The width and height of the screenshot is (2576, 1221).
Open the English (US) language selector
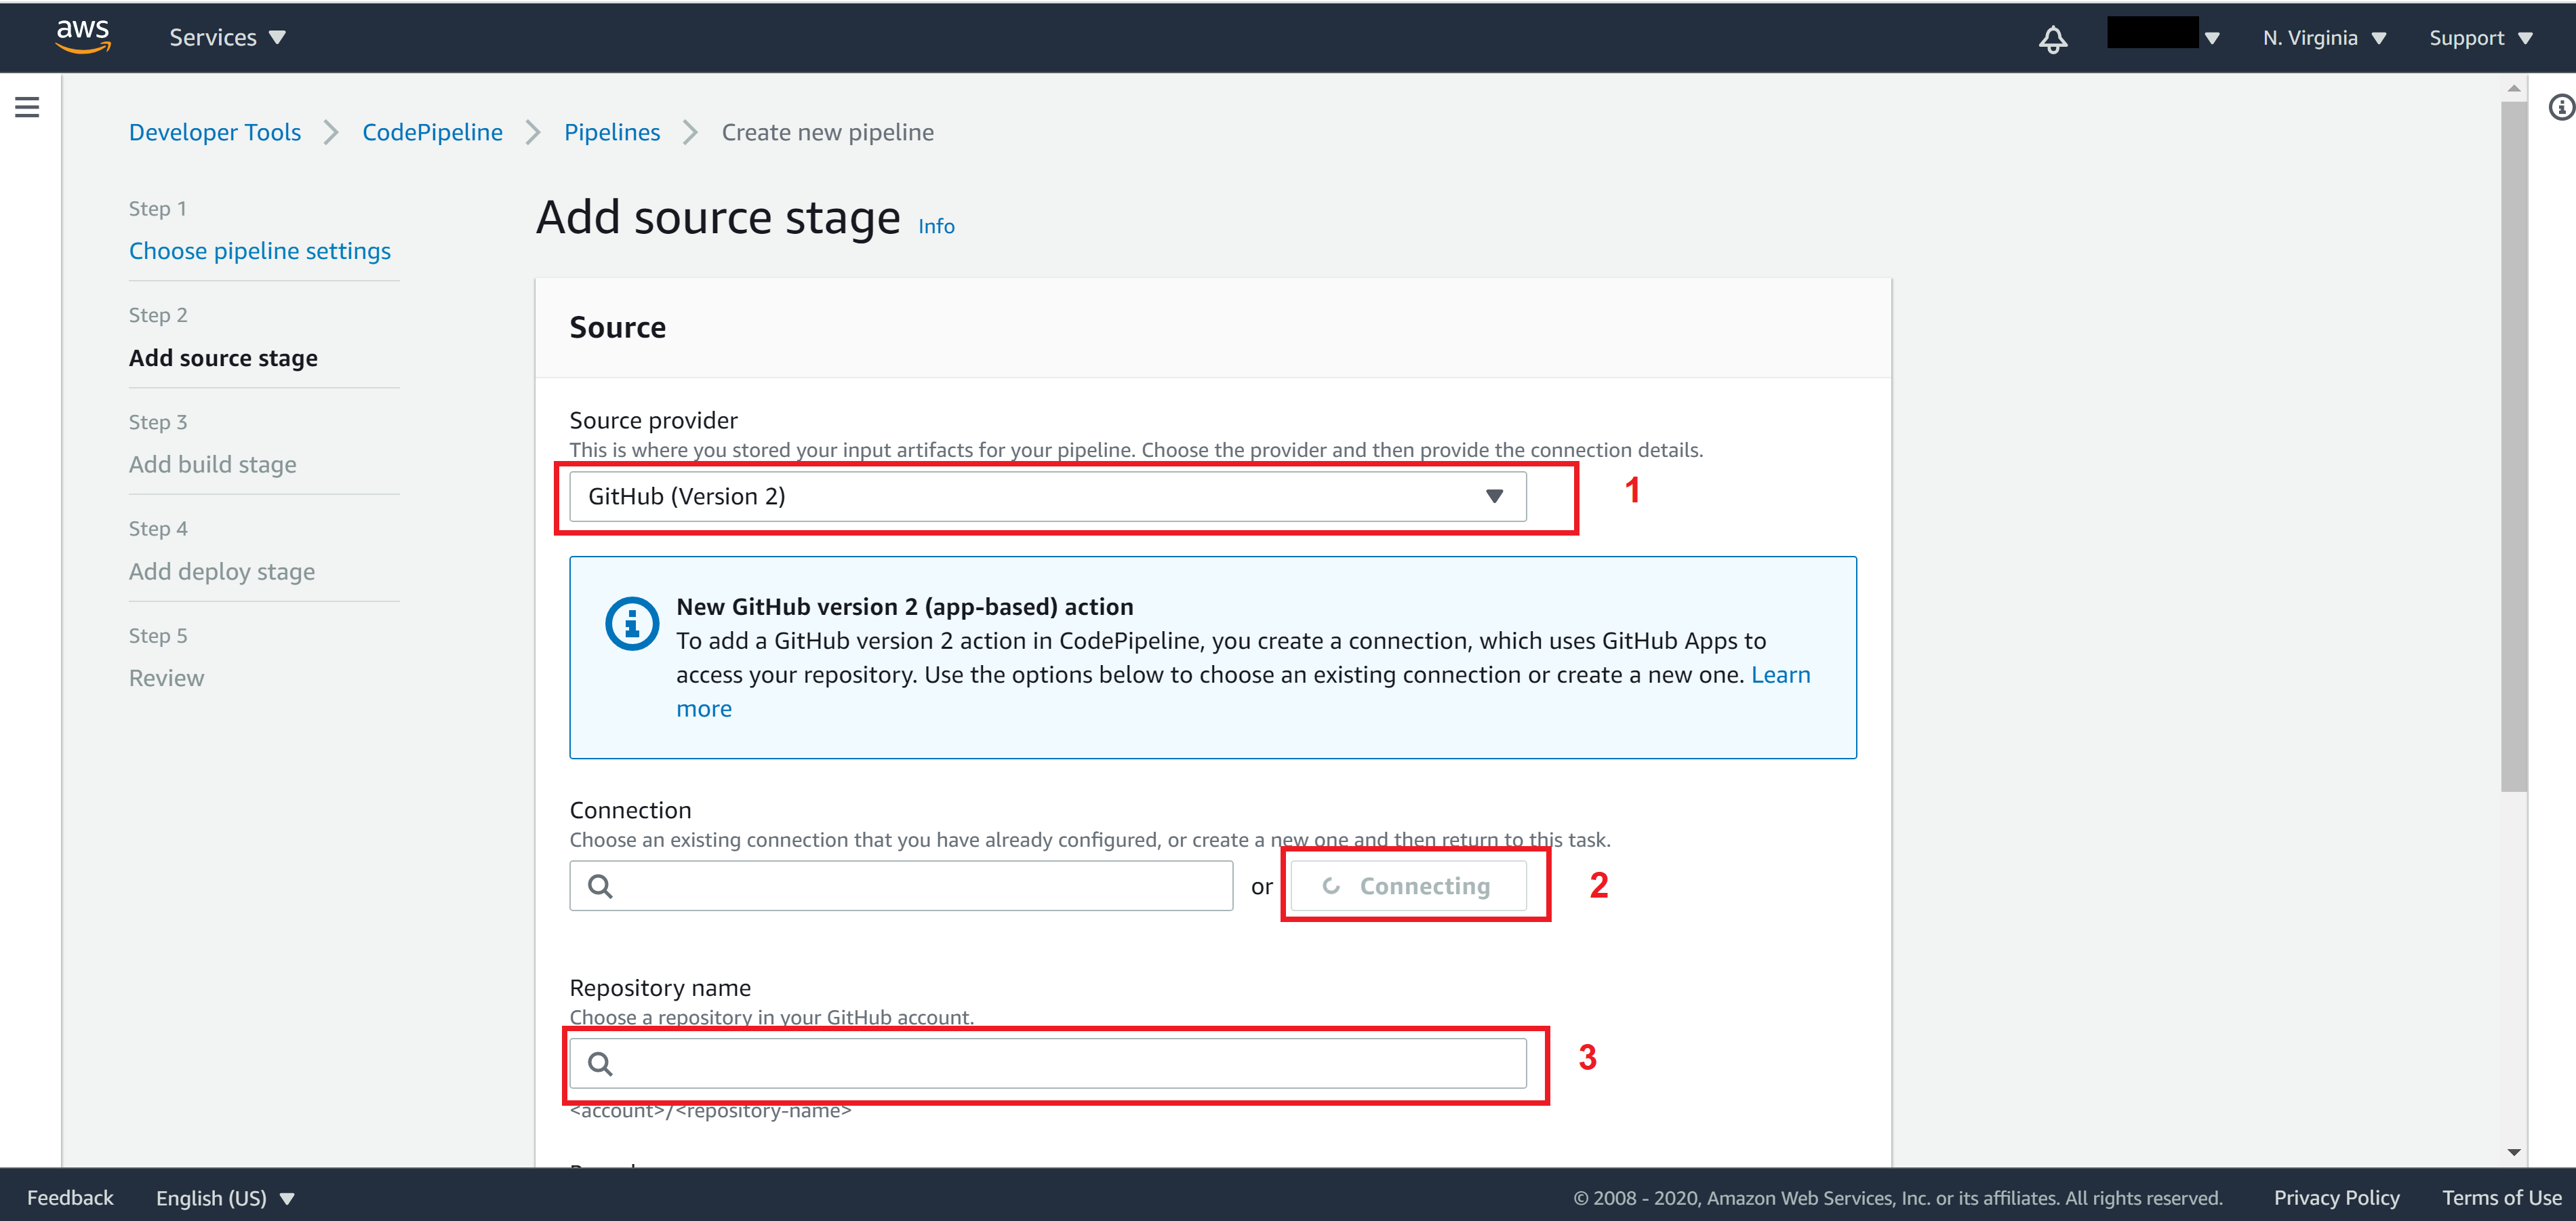coord(225,1198)
